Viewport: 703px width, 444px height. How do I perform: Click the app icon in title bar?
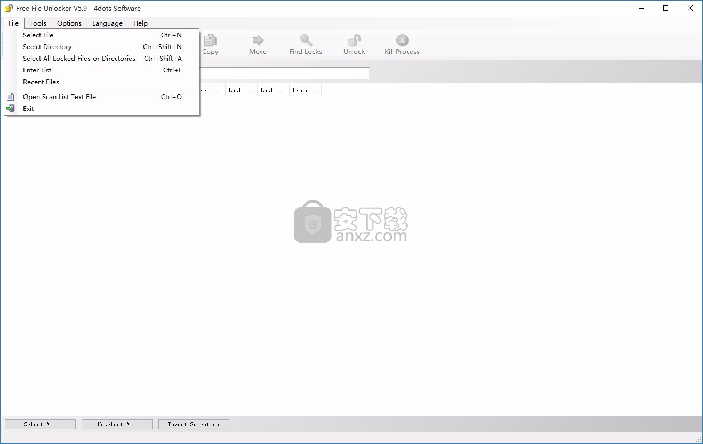(x=9, y=8)
